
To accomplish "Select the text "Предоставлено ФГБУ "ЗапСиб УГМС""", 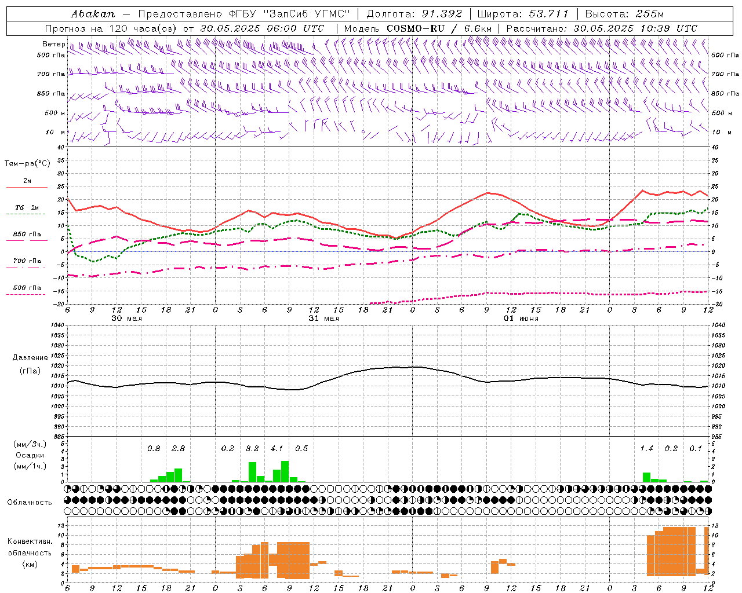I will (244, 14).
